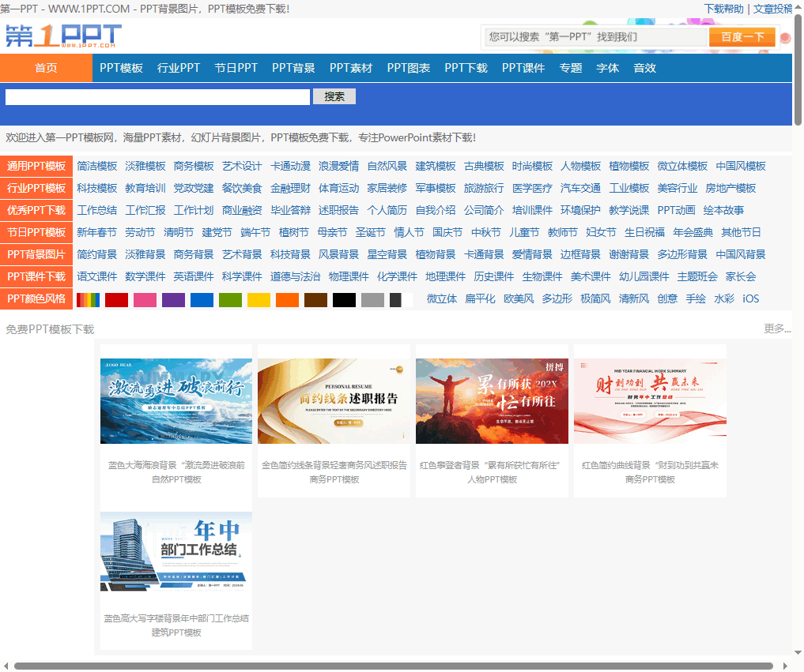Open the red mountain climber template thumbnail
This screenshot has width=804, height=672.
click(492, 401)
